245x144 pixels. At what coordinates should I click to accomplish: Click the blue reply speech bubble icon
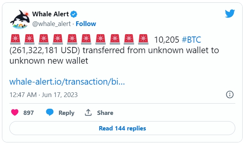[x=50, y=112]
